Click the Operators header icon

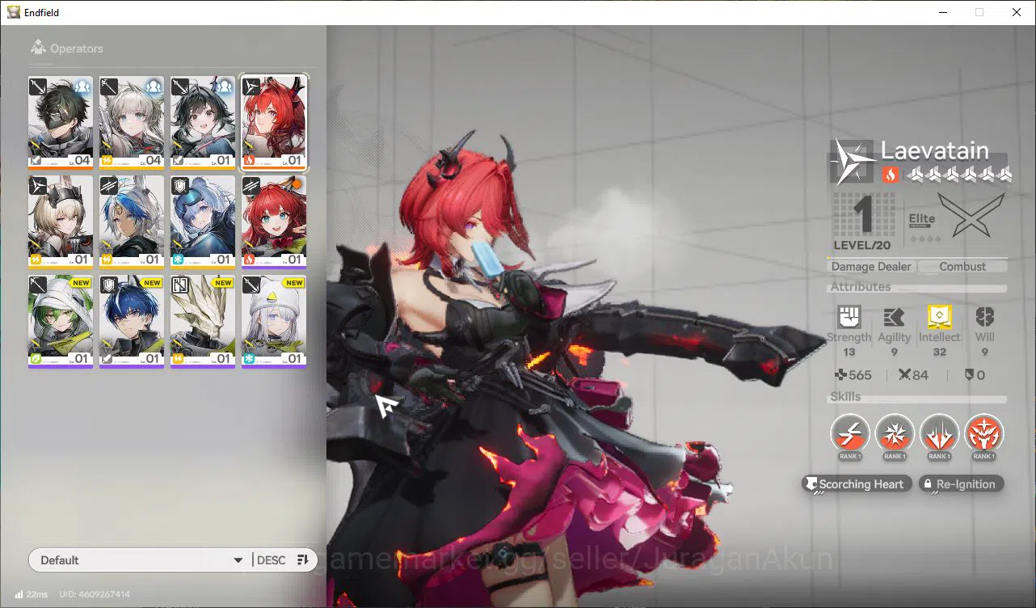[x=37, y=49]
